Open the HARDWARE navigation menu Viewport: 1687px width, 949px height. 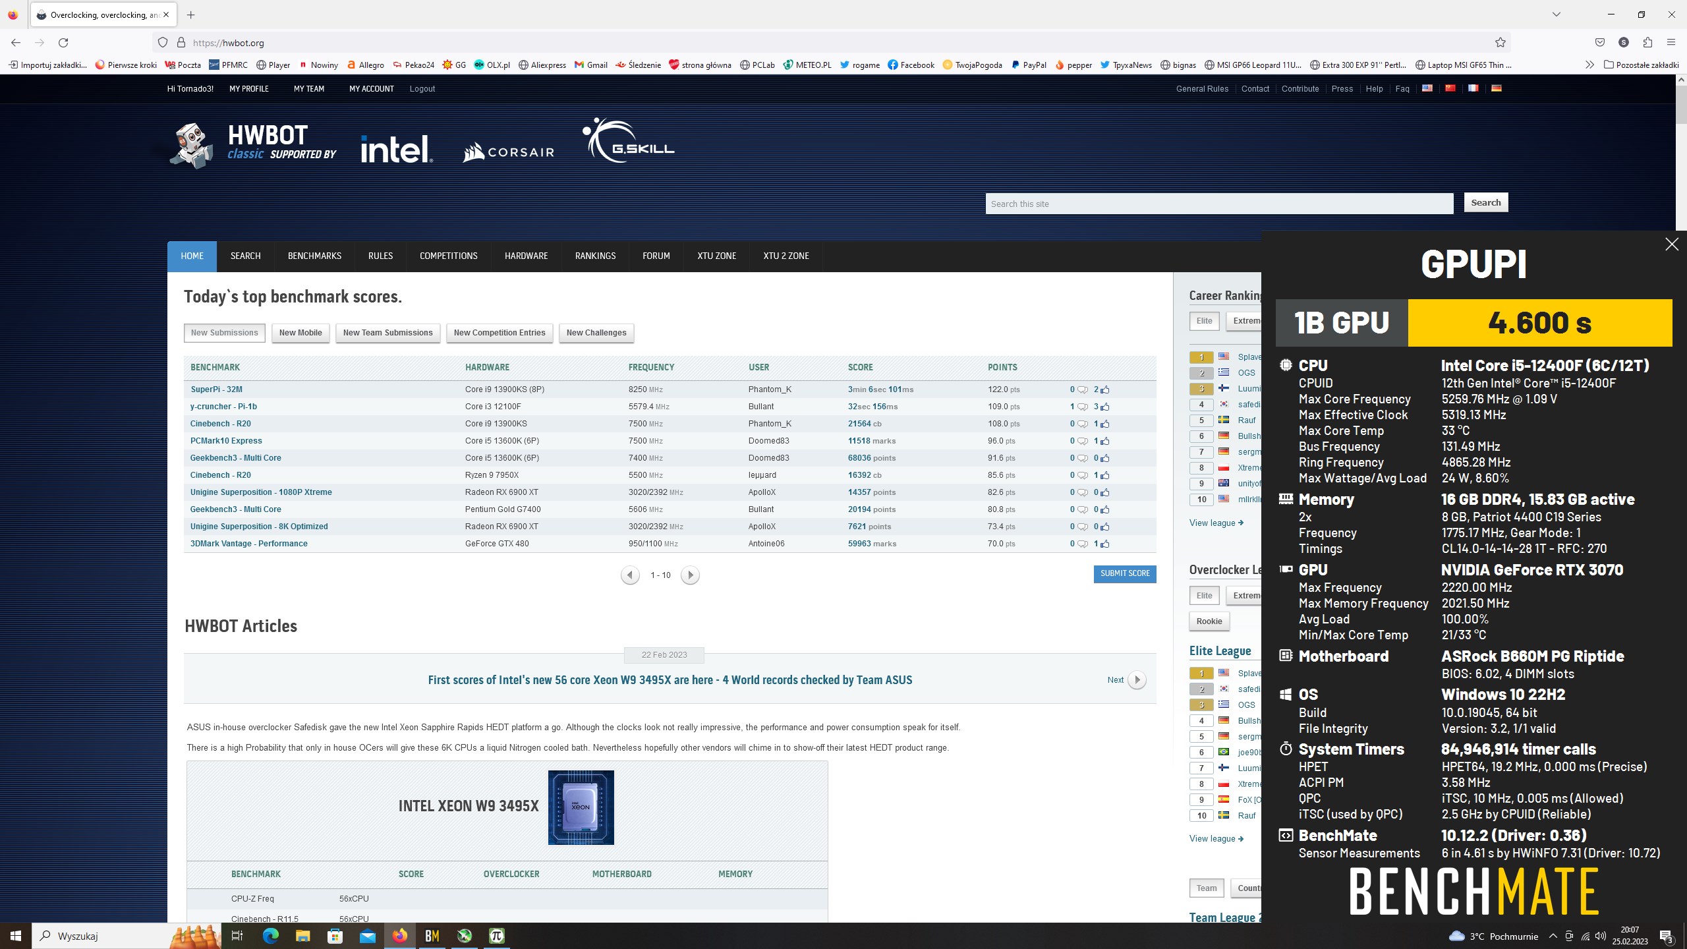[x=526, y=256]
